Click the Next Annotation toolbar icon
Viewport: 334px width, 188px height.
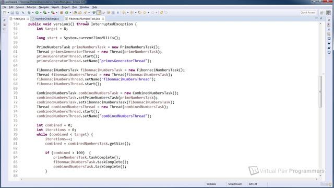pos(124,13)
